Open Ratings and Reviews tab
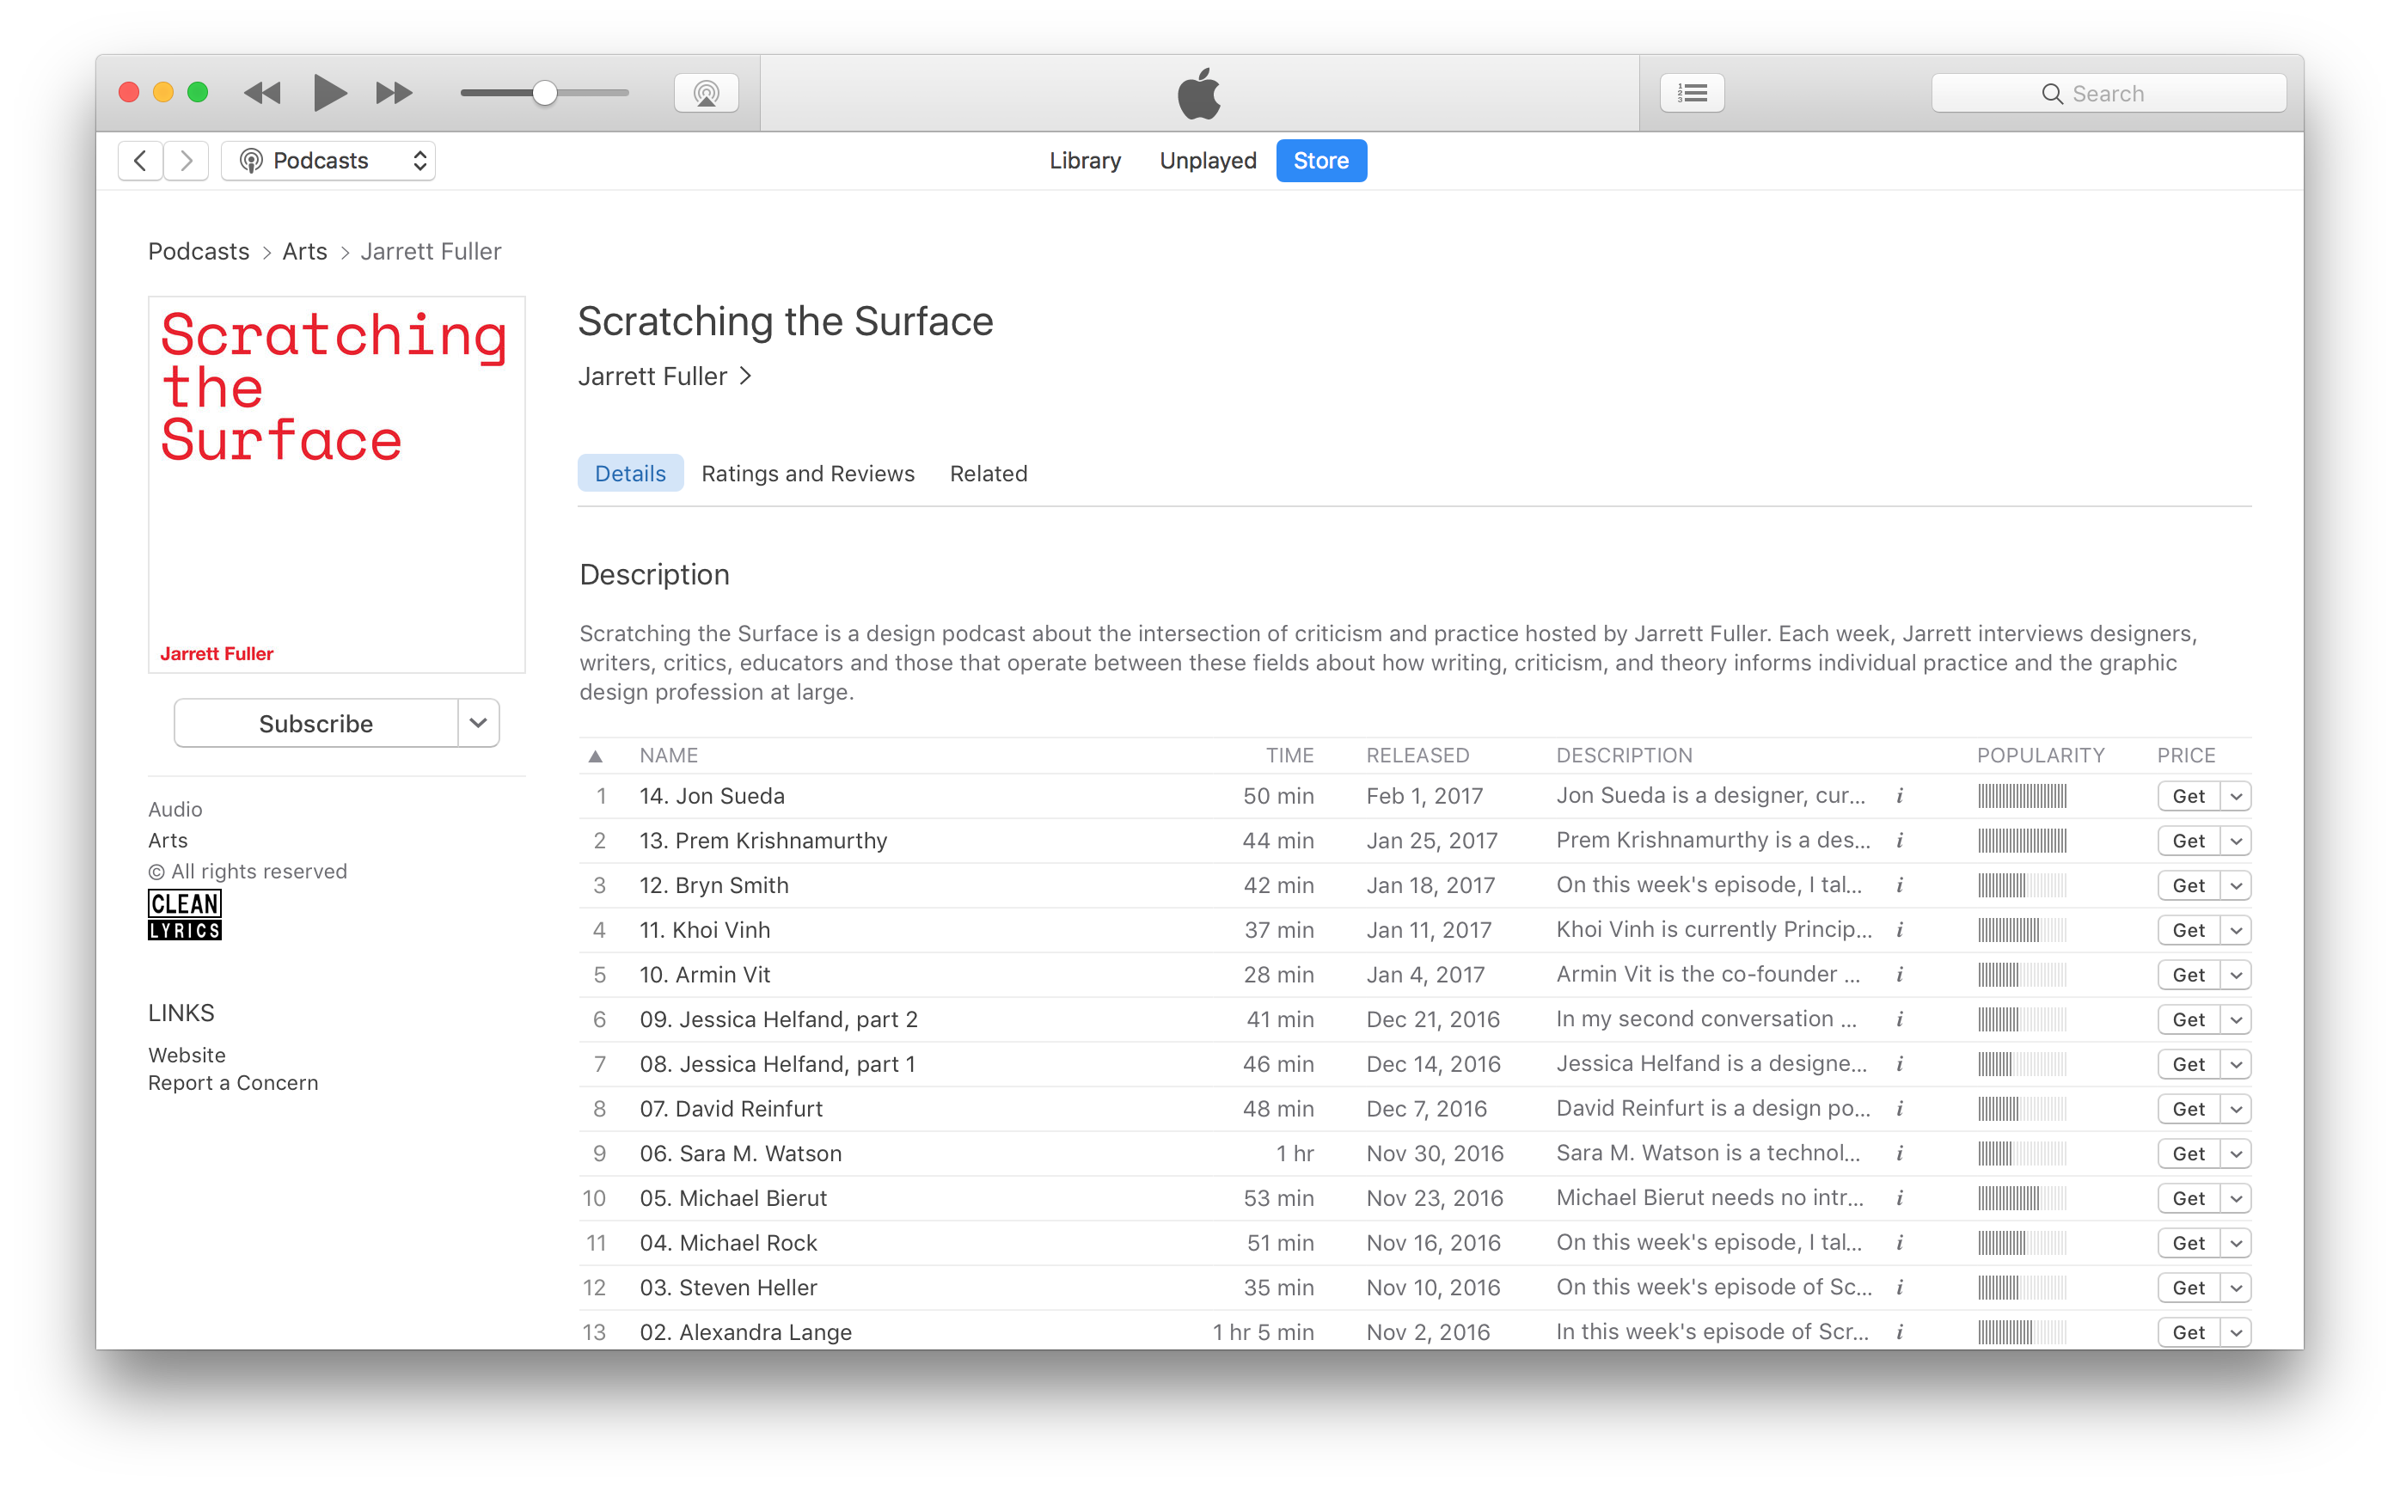The image size is (2400, 1487). coord(807,473)
